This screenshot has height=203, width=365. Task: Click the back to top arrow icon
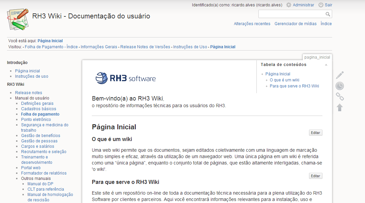coord(340,108)
